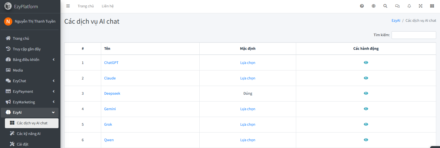Expand the Bảng điều khiển chevron
440x148 pixels.
(54, 60)
